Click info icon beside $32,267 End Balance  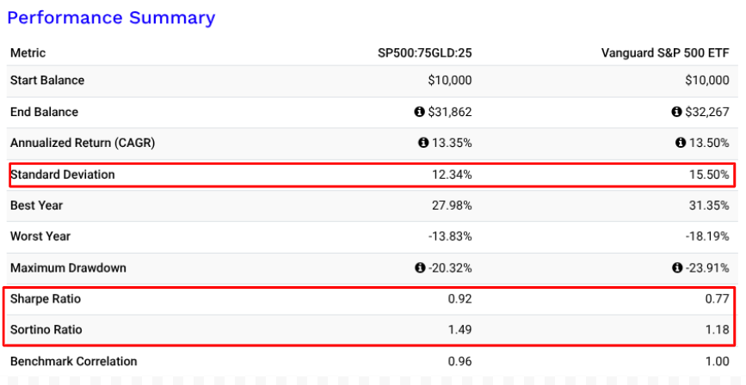pyautogui.click(x=677, y=112)
